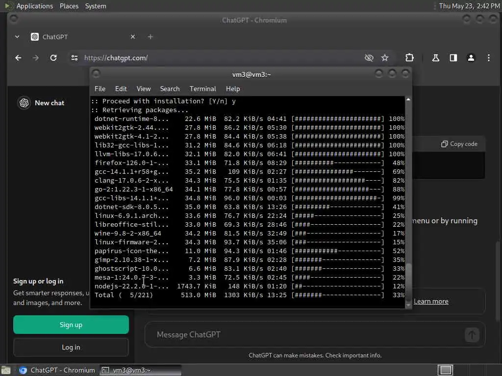The width and height of the screenshot is (502, 376).
Task: Click the Copy code button
Action: point(459,144)
